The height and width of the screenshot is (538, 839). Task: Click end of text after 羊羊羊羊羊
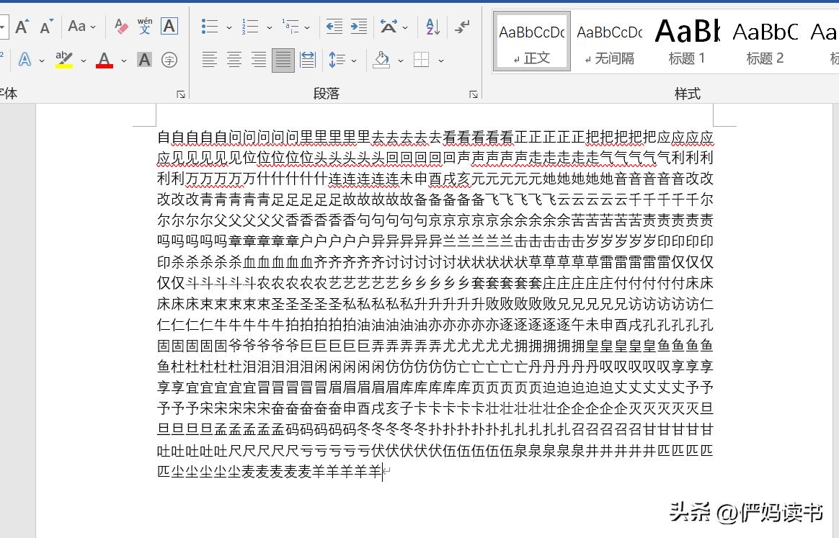(383, 472)
